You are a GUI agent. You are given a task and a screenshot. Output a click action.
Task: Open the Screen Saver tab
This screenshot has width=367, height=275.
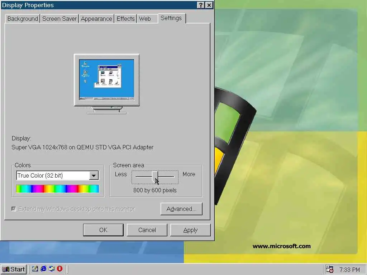tap(59, 19)
